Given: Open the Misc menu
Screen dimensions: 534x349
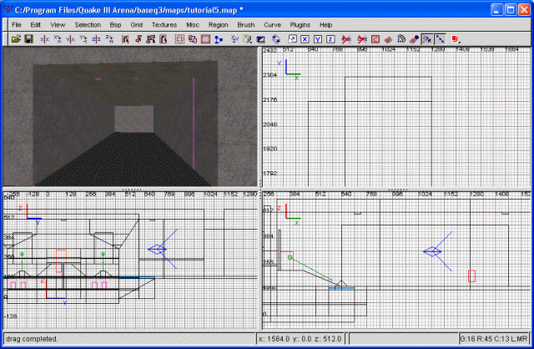Looking at the screenshot, I should coord(193,25).
